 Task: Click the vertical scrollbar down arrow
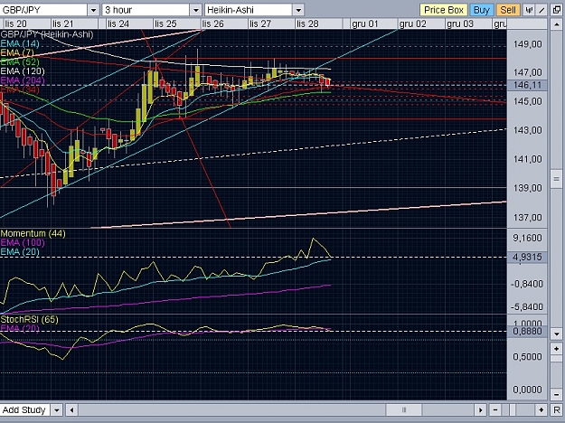click(x=556, y=334)
